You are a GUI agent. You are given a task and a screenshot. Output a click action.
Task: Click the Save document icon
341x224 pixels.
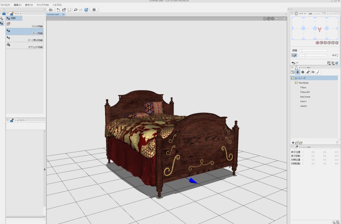tap(70, 10)
